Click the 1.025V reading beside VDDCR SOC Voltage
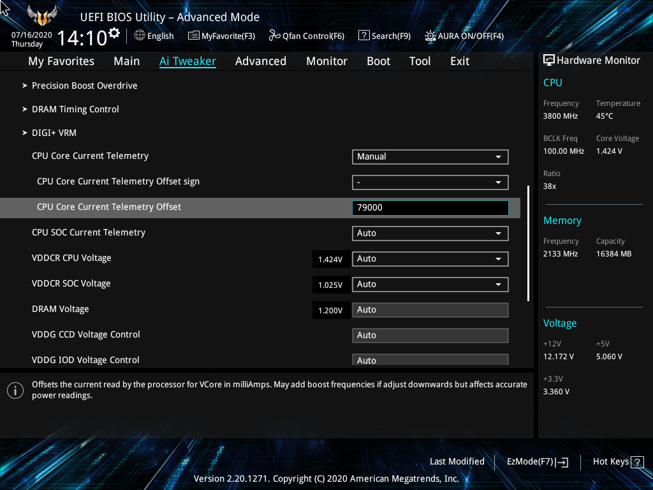 coord(330,285)
